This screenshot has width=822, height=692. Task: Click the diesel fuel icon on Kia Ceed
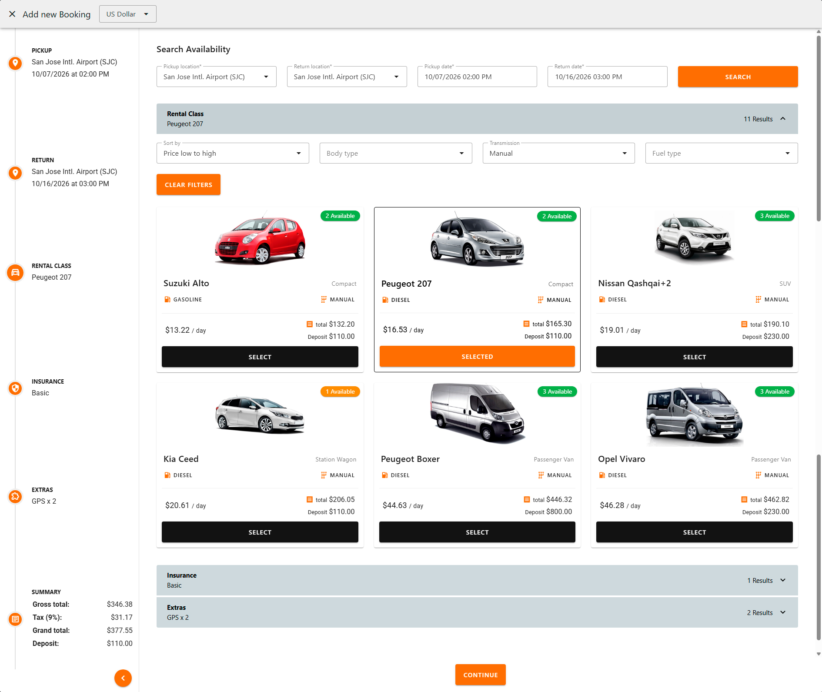coord(167,475)
